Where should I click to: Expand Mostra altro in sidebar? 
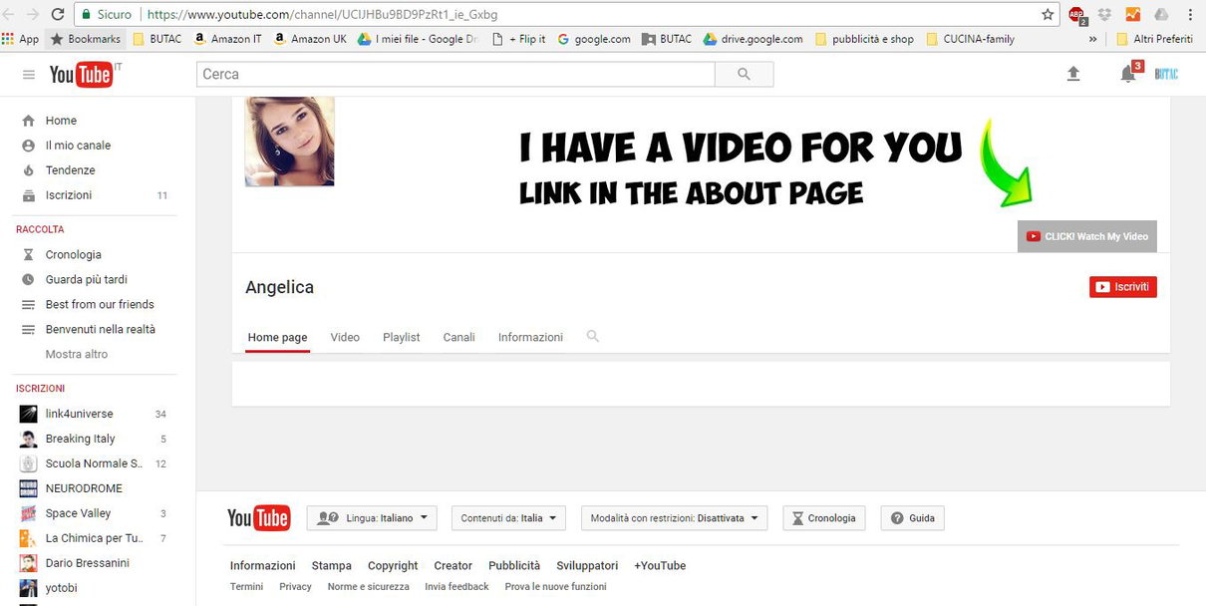pos(77,354)
